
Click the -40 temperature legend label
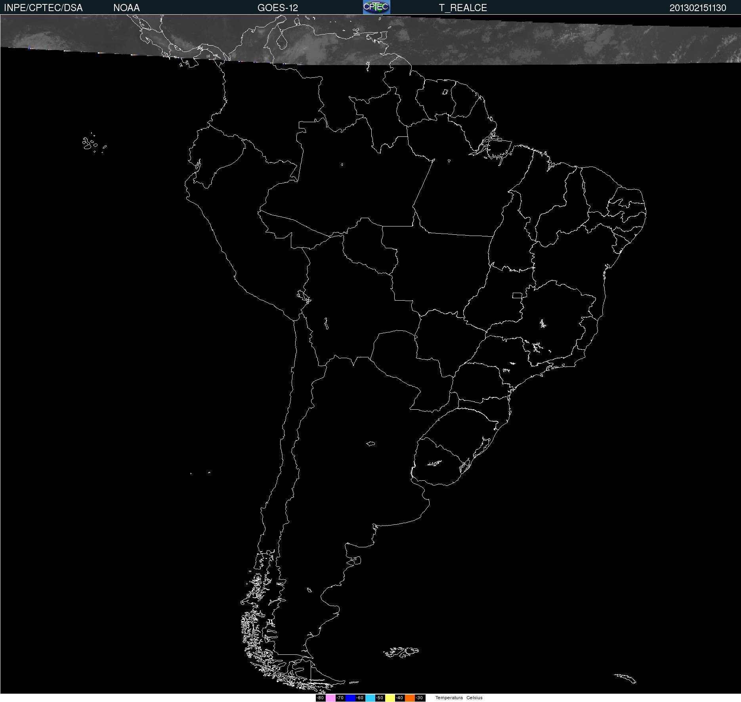click(399, 698)
